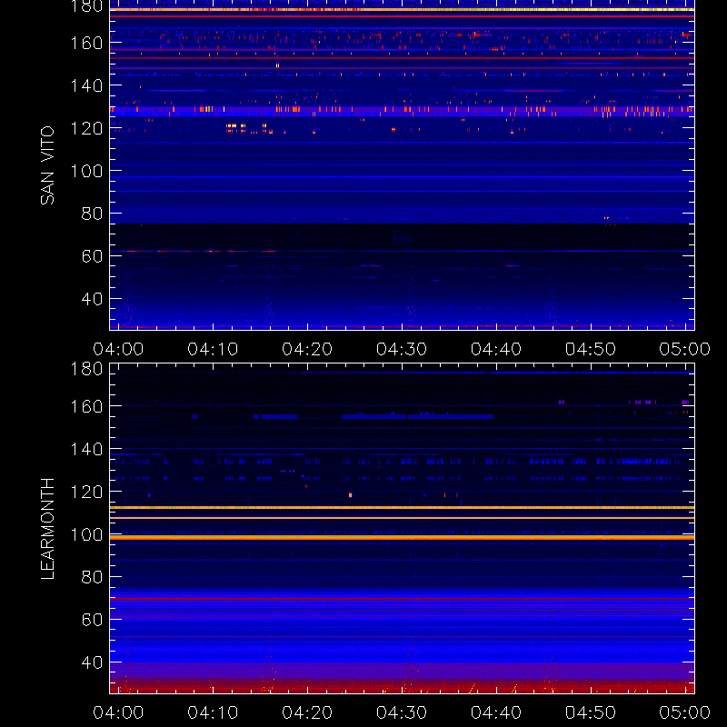Choose the 40 frequency label on Learmonth axis
727x727 pixels.
click(x=92, y=662)
